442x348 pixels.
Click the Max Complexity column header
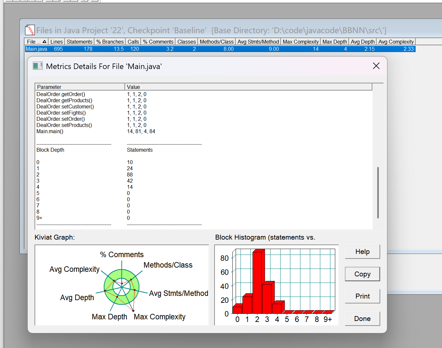[301, 42]
